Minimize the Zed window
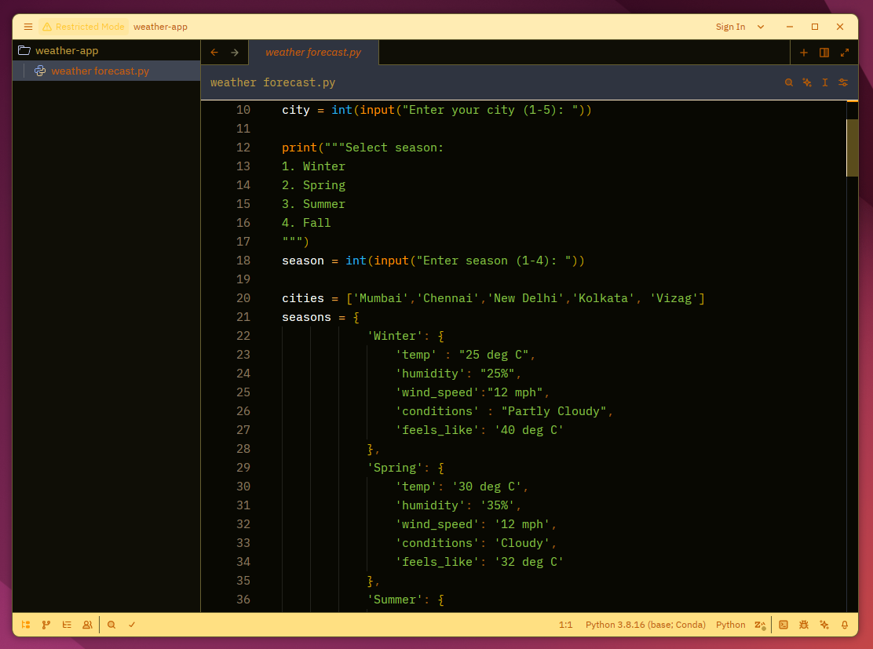This screenshot has height=649, width=873. tap(790, 27)
